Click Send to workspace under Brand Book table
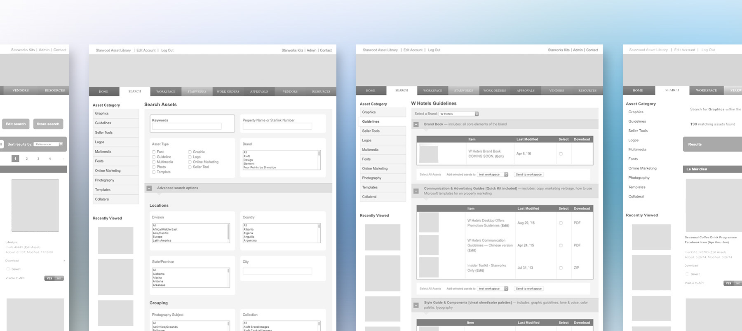742x331 pixels. (529, 175)
